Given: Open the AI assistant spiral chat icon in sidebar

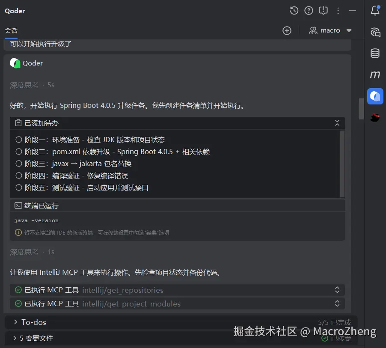Looking at the screenshot, I should point(375,32).
